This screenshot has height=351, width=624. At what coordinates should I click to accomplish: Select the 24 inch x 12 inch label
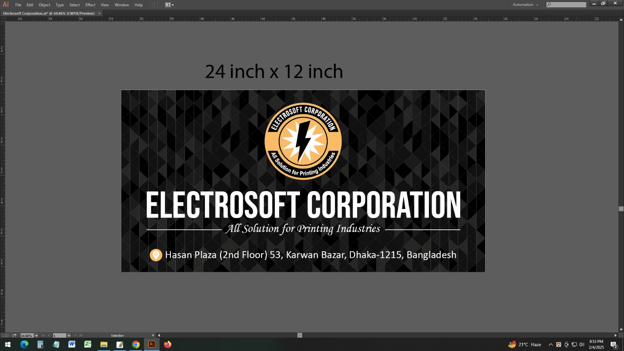274,72
